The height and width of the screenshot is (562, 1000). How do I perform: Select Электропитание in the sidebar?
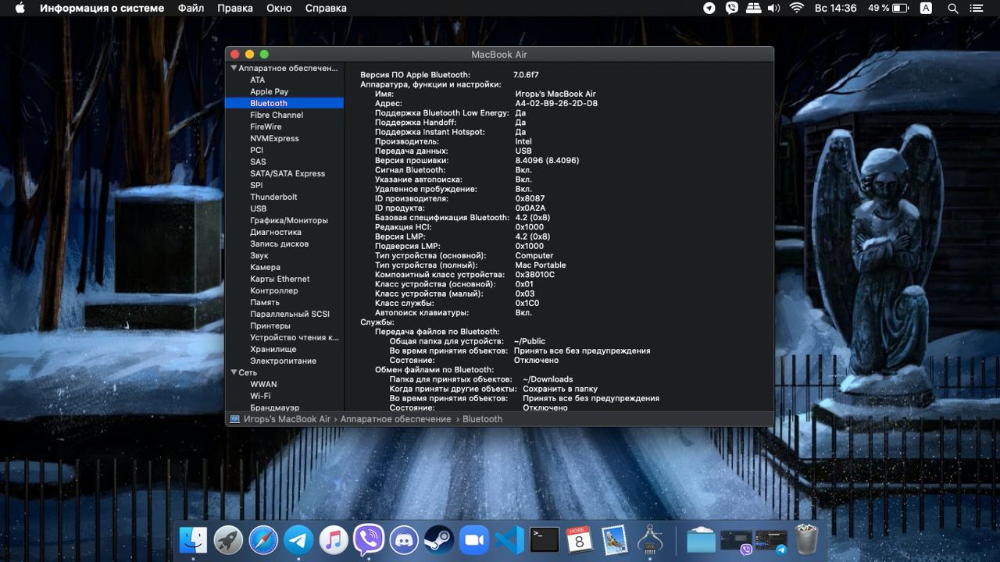pos(283,361)
